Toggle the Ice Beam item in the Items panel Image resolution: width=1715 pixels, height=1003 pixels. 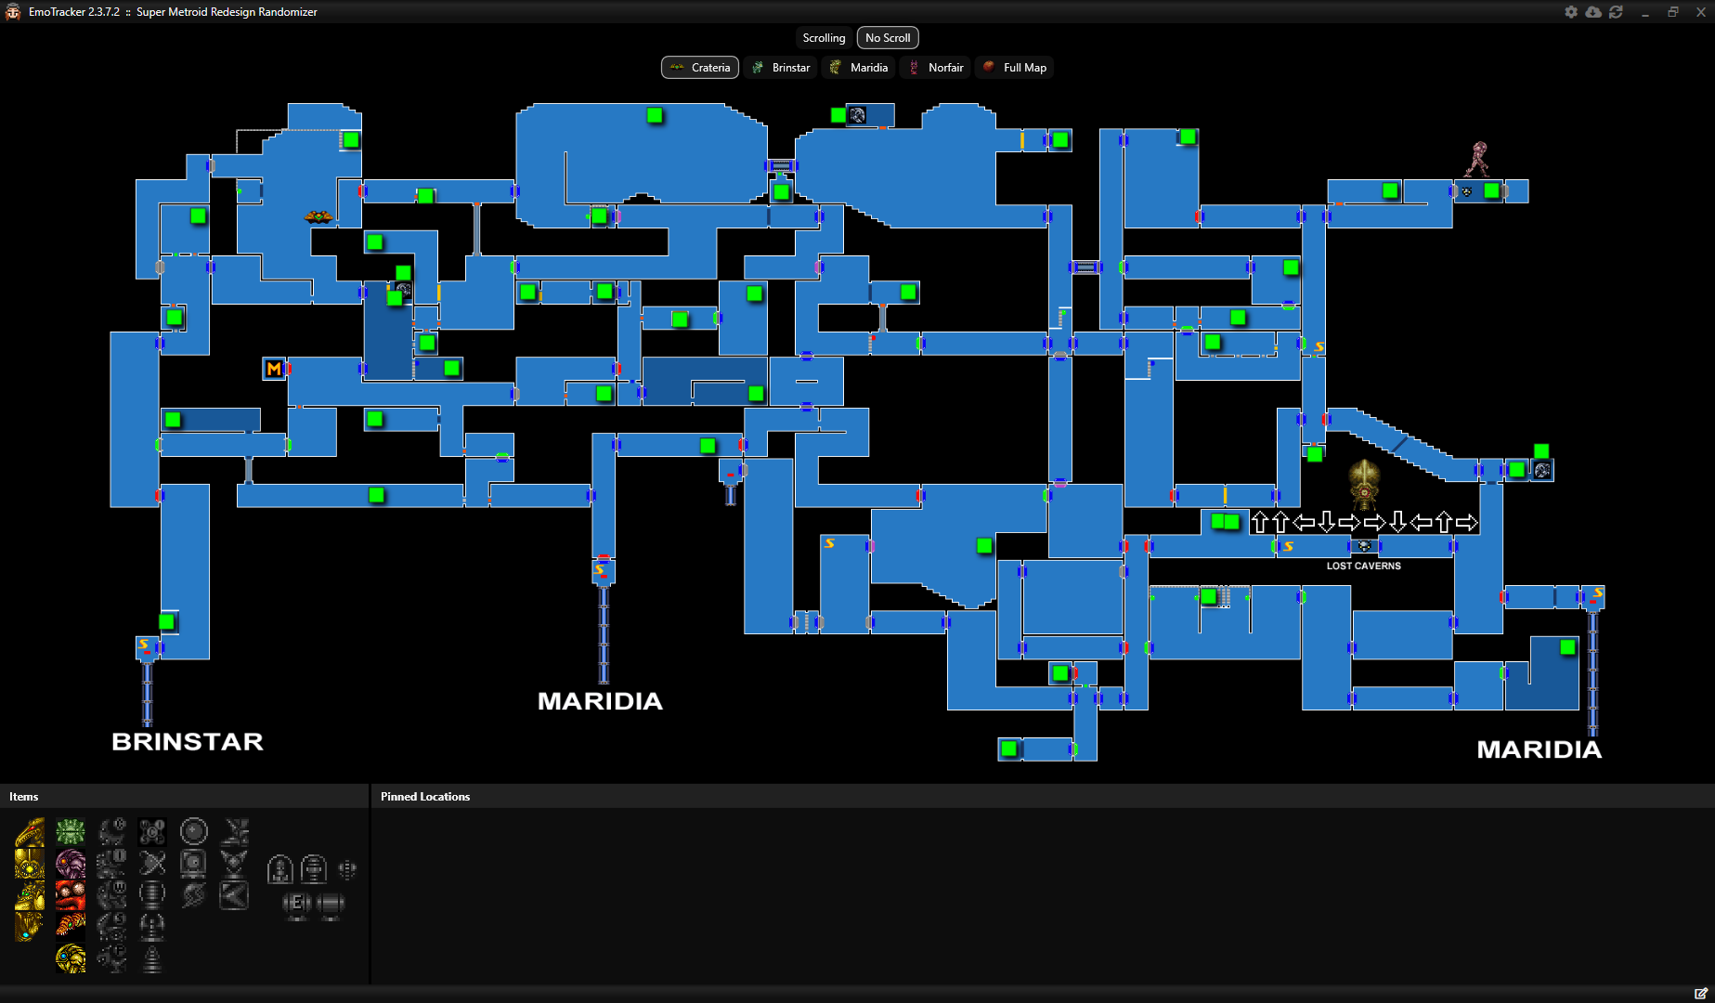(111, 864)
